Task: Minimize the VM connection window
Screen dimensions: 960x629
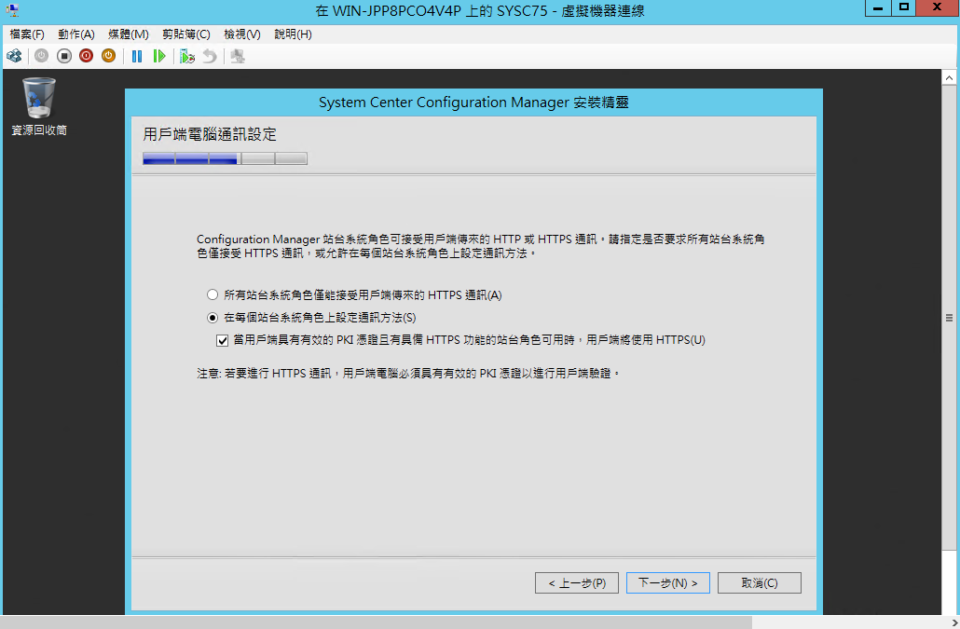Action: coord(878,8)
